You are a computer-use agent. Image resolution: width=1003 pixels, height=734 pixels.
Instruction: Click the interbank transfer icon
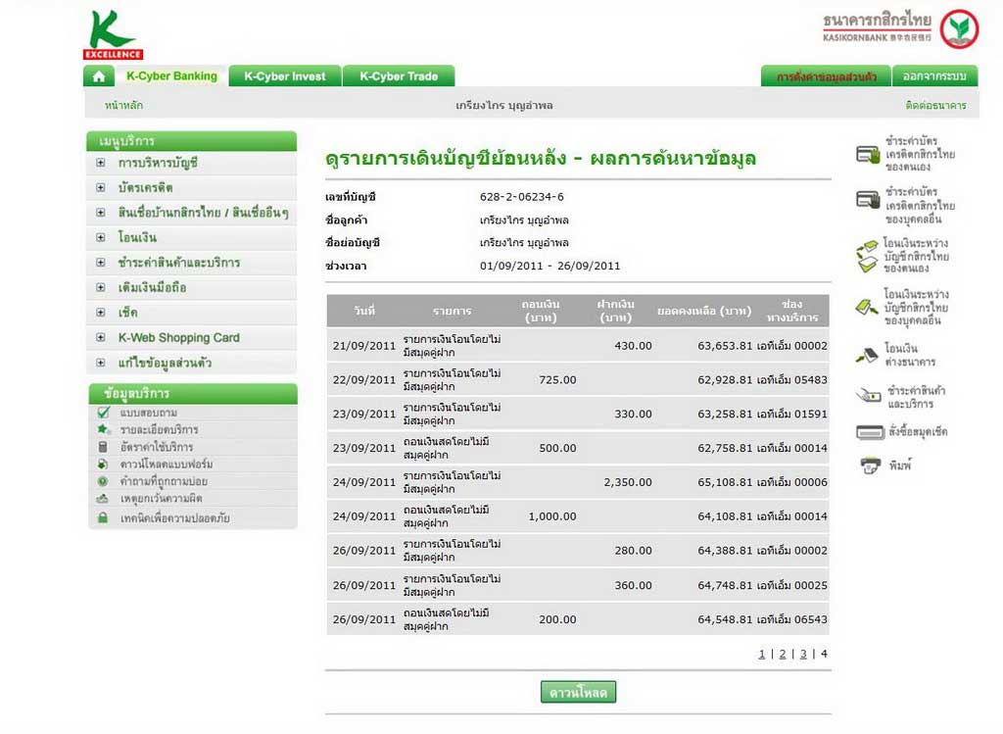point(868,355)
